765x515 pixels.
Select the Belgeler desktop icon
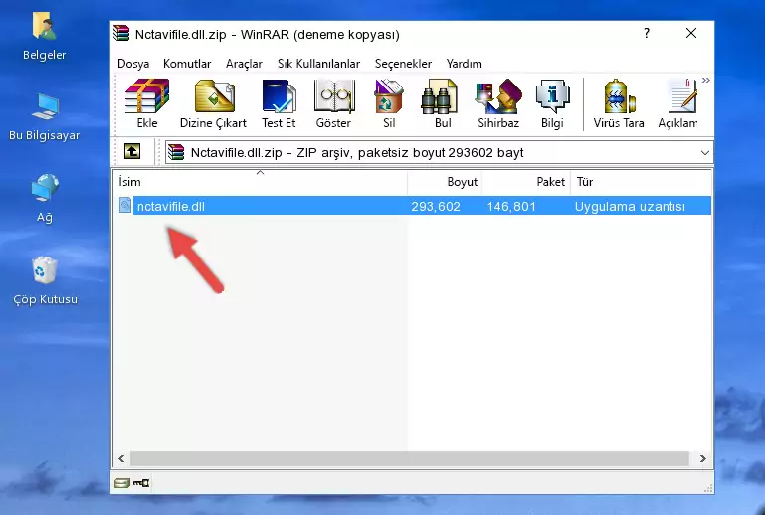[45, 37]
